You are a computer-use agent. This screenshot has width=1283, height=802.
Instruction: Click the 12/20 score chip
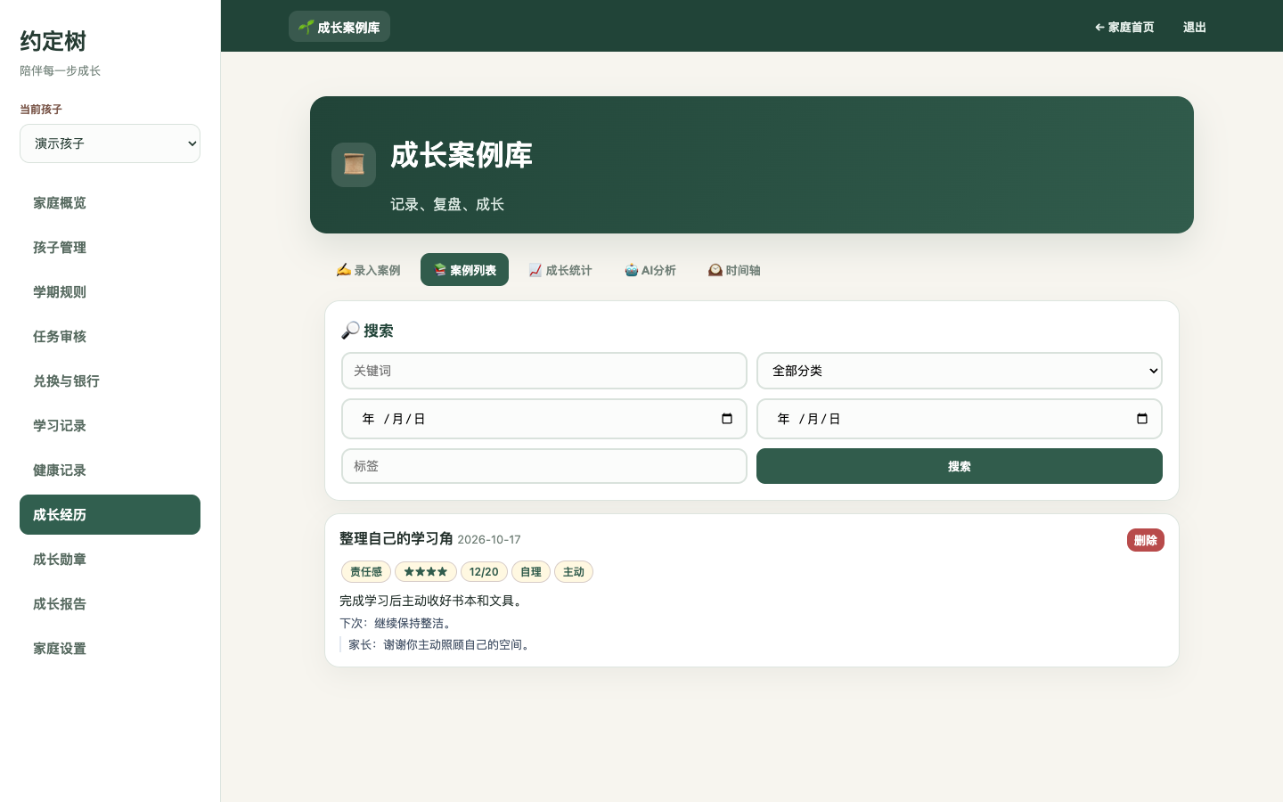click(484, 572)
